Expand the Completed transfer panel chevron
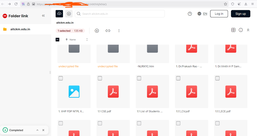This screenshot has width=257, height=136. [37, 130]
